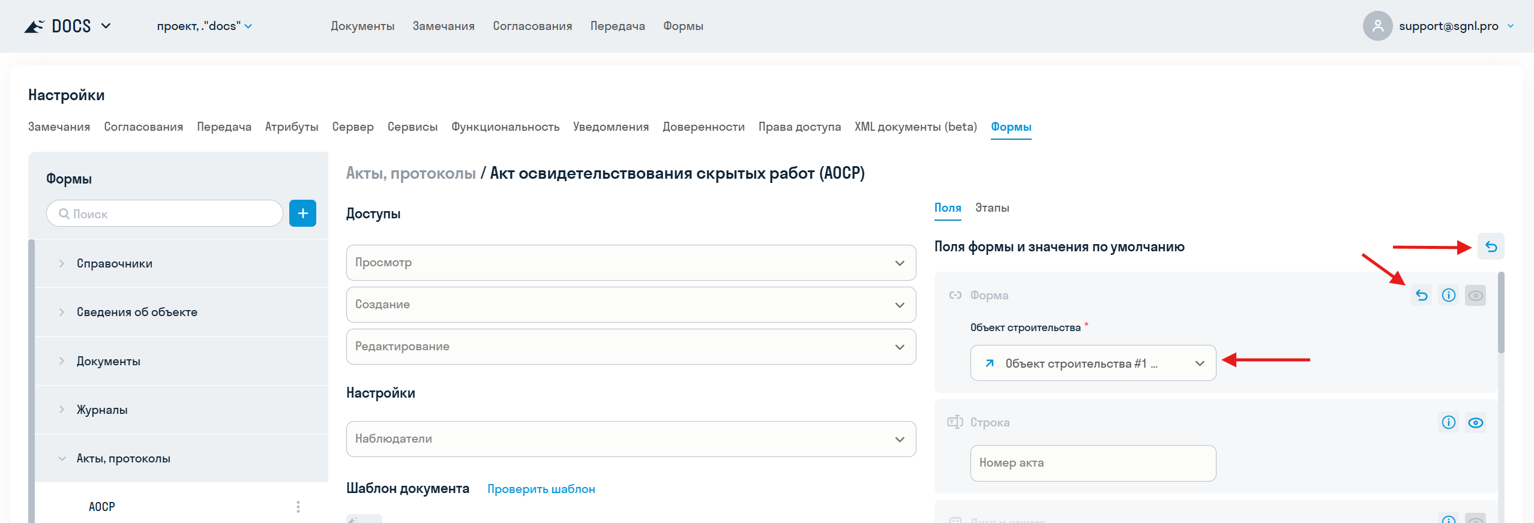The height and width of the screenshot is (523, 1534).
Task: Open Замечания in the top navigation
Action: click(444, 26)
